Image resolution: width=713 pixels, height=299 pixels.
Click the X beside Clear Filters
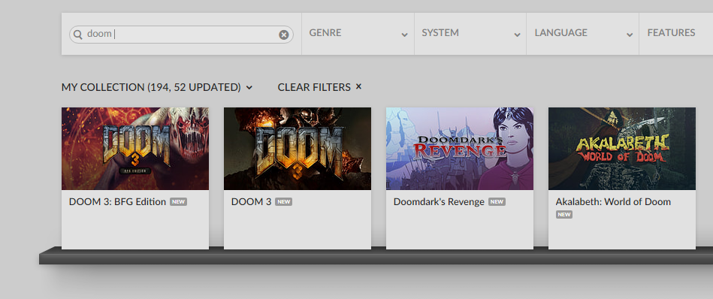pos(358,86)
